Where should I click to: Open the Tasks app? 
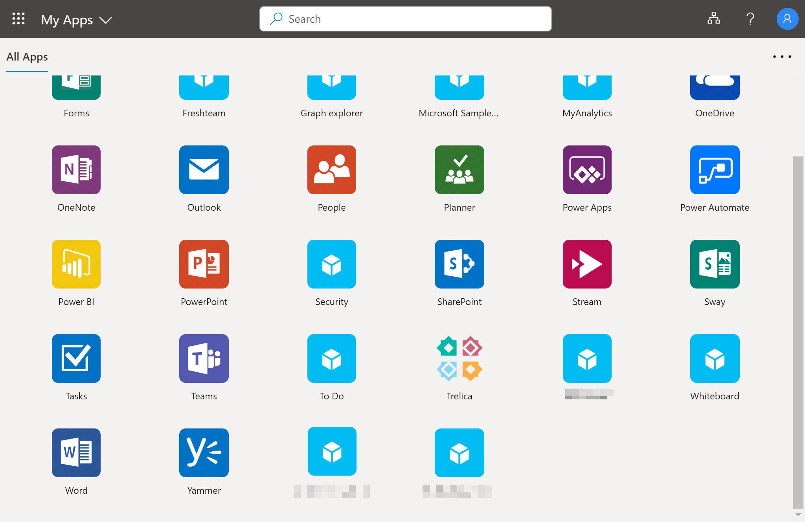[76, 358]
